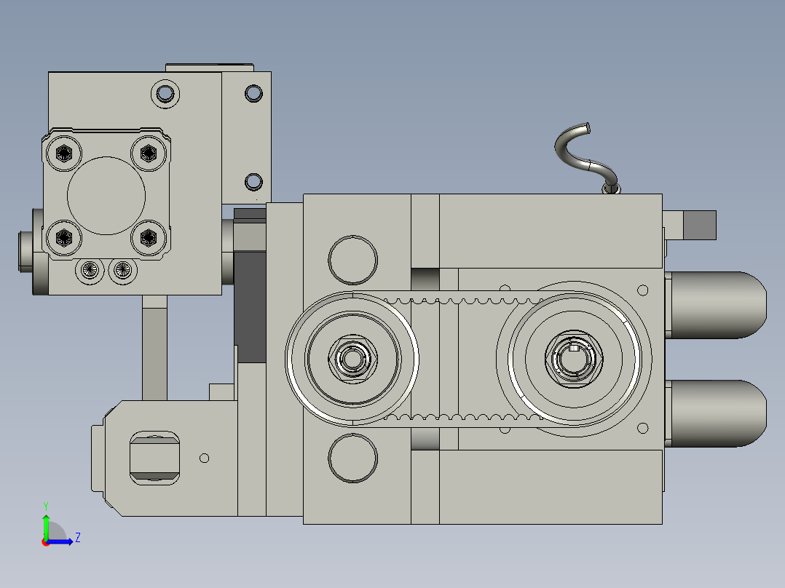Click the small hole upper-right of right pulley

click(x=643, y=290)
